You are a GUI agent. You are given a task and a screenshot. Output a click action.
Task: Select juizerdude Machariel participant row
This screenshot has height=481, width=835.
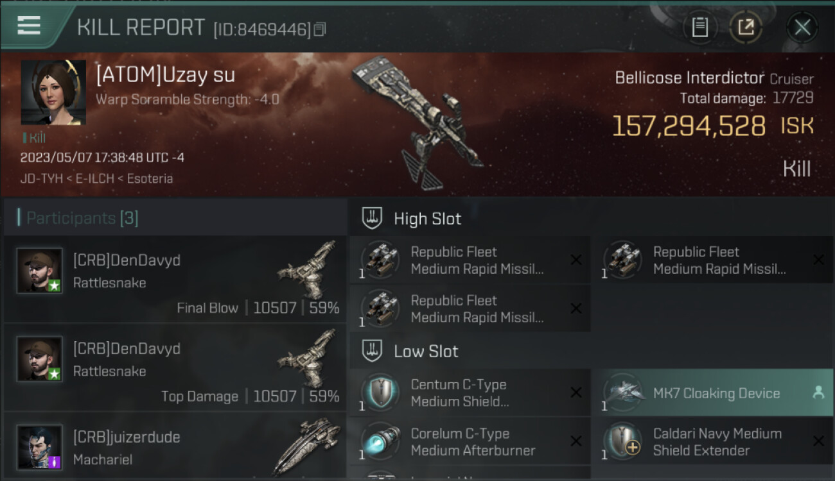point(175,446)
